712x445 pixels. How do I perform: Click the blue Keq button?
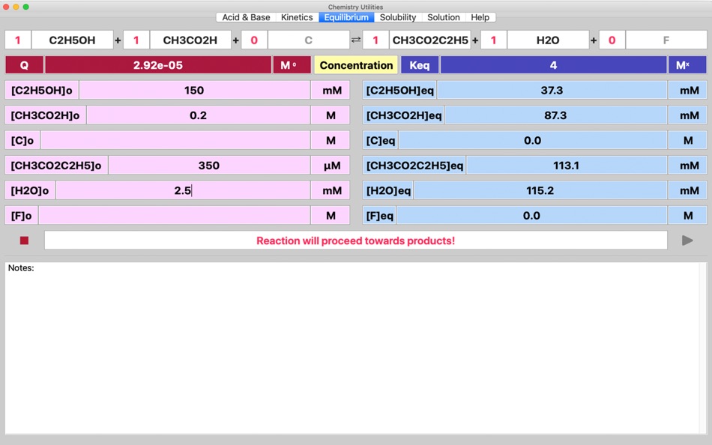tap(420, 65)
